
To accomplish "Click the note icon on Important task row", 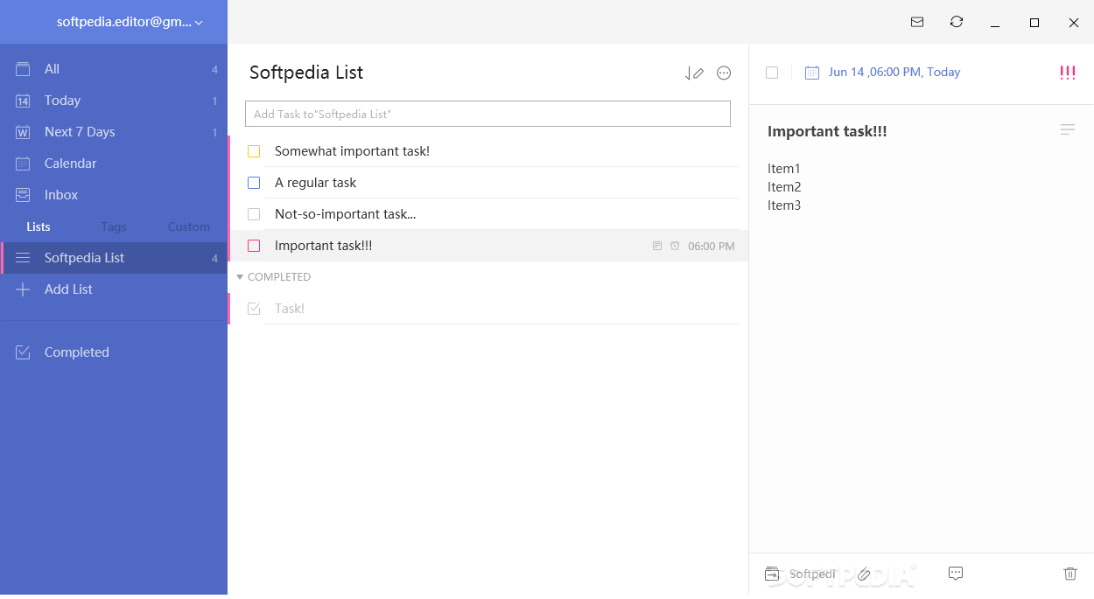I will (x=657, y=247).
